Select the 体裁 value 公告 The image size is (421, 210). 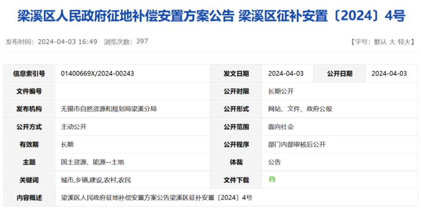[x=274, y=162]
